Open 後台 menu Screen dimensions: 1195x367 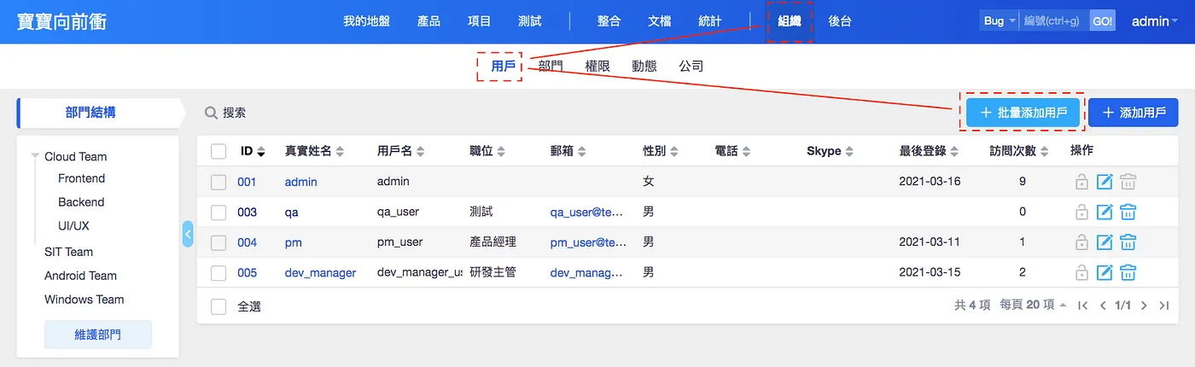coord(840,21)
